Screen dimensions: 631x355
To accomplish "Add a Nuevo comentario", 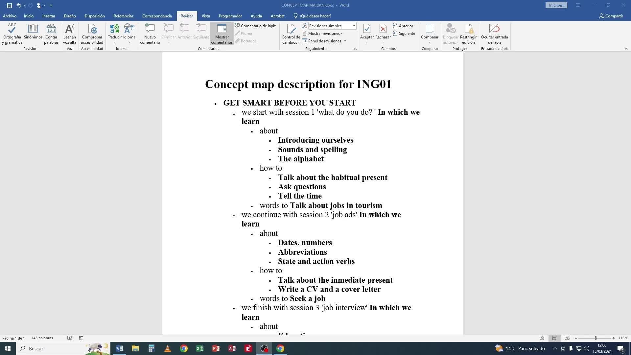I will pos(150,34).
